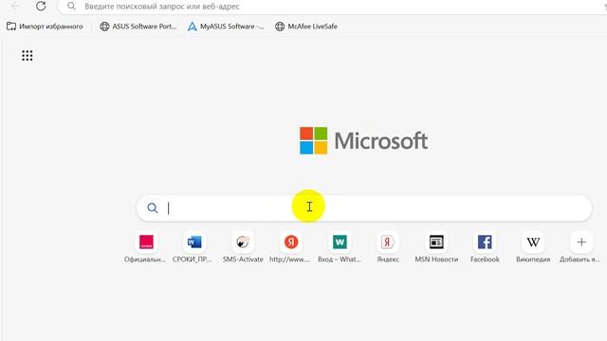Screen dimensions: 607x341
Task: Focus the browser address bar
Action: [333, 7]
